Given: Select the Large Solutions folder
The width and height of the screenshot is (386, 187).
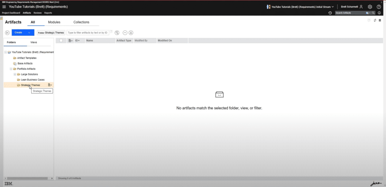Looking at the screenshot, I should click(x=29, y=74).
